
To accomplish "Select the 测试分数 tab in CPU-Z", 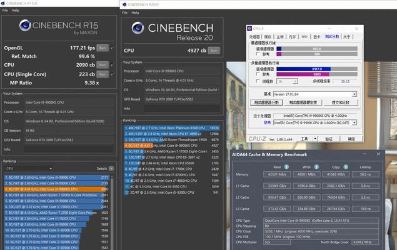I will pyautogui.click(x=332, y=37).
